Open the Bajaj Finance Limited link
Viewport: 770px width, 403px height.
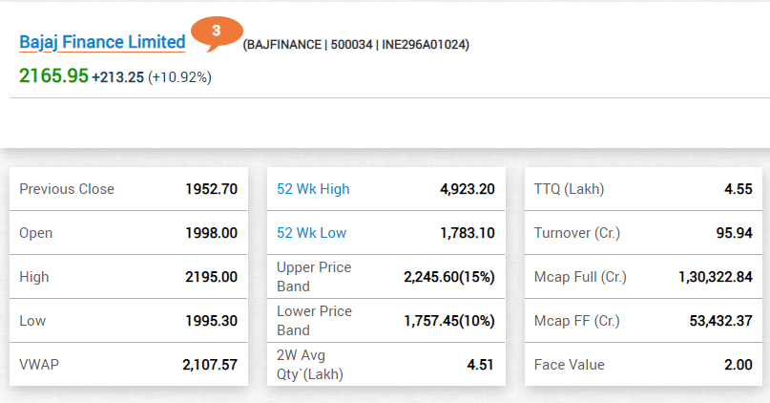pyautogui.click(x=102, y=42)
